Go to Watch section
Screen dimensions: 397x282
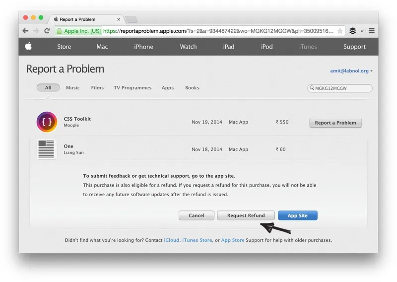point(188,47)
